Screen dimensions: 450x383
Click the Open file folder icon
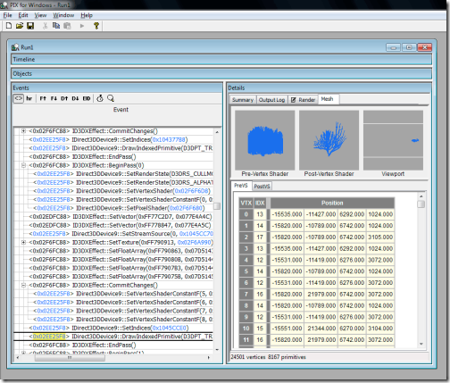tap(20, 26)
